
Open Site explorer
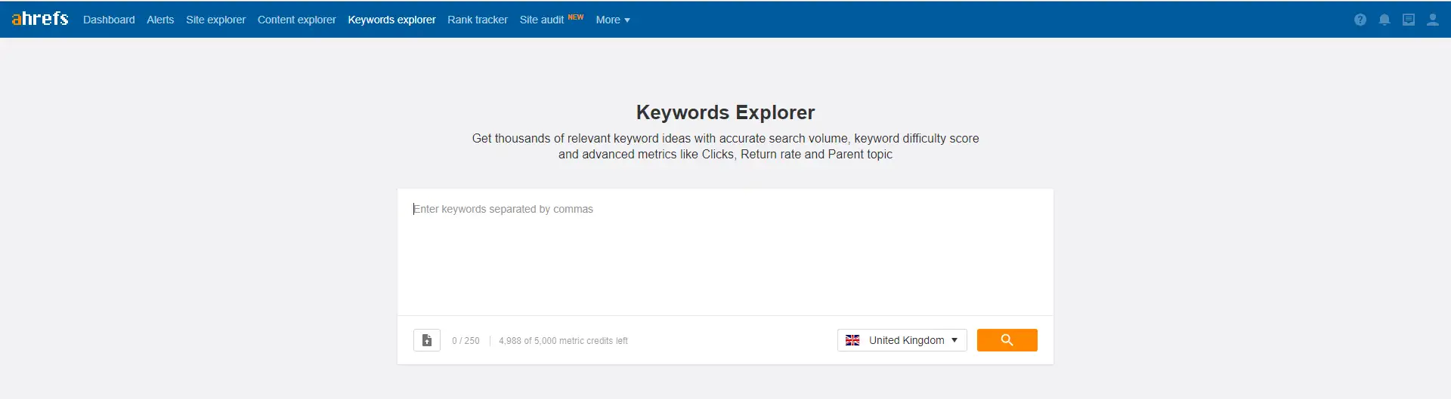click(216, 20)
